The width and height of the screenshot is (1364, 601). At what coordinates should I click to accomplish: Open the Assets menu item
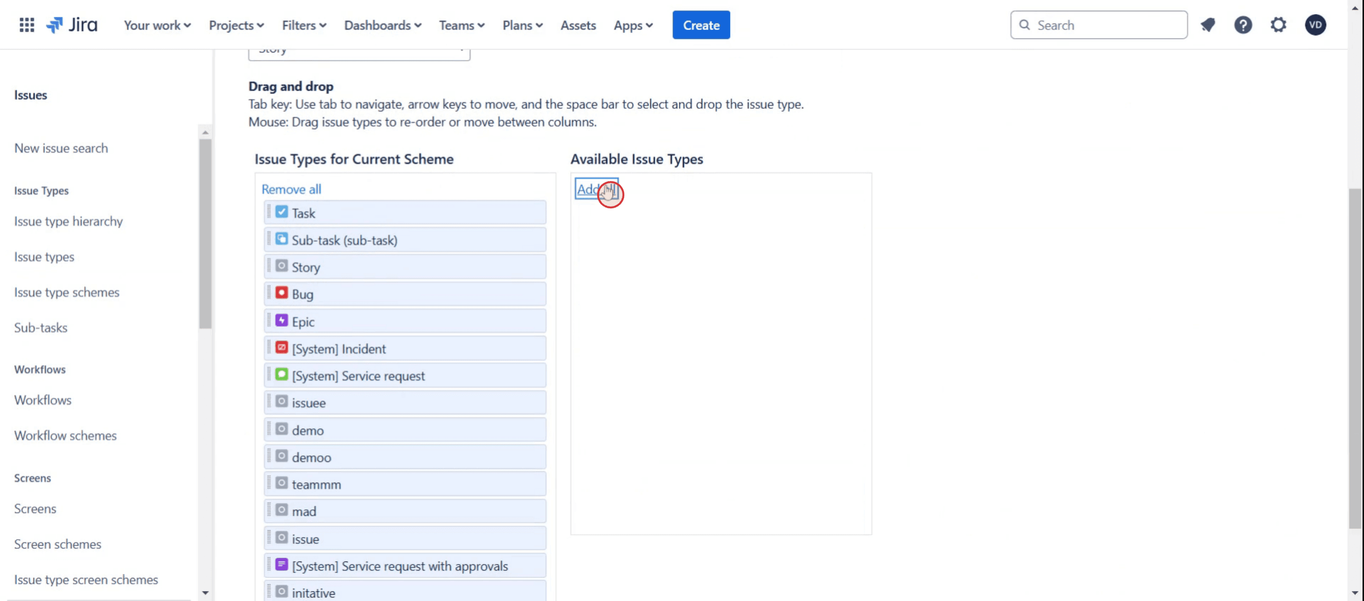[578, 25]
